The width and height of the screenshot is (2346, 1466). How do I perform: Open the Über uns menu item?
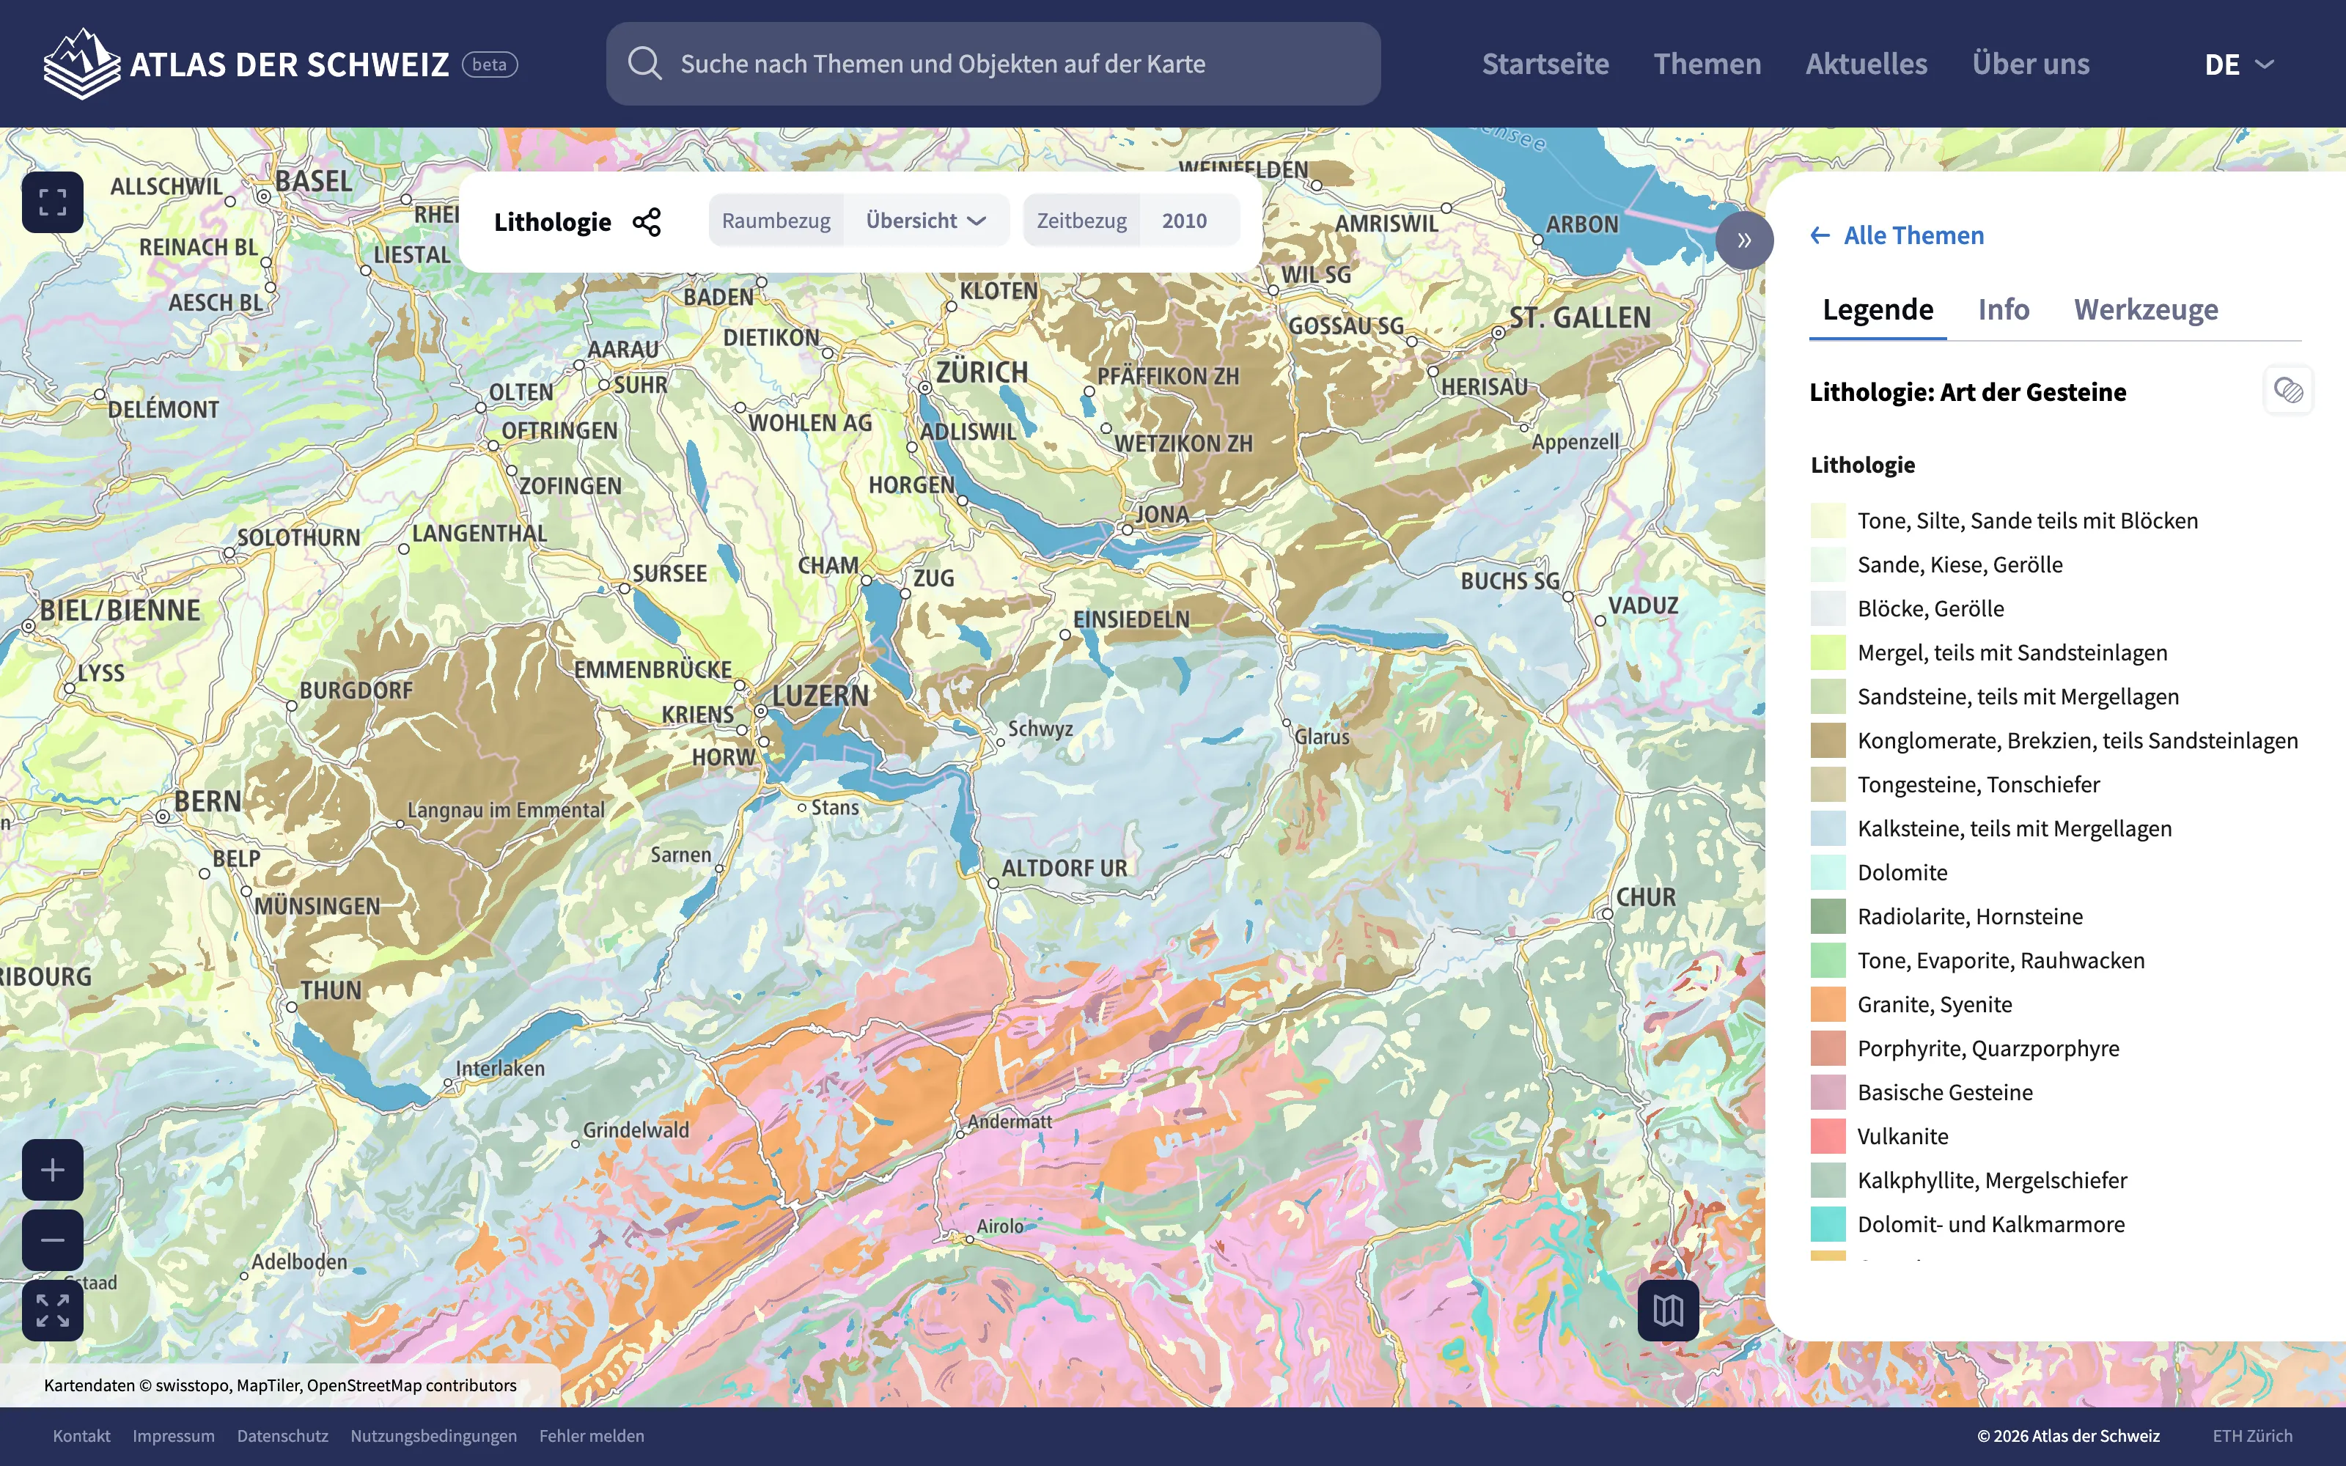2031,64
